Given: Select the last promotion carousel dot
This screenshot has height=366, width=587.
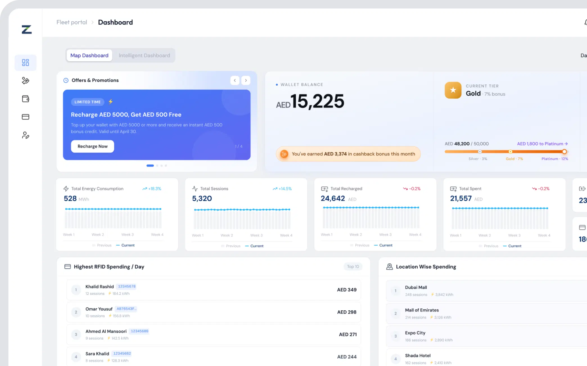Looking at the screenshot, I should pyautogui.click(x=166, y=166).
